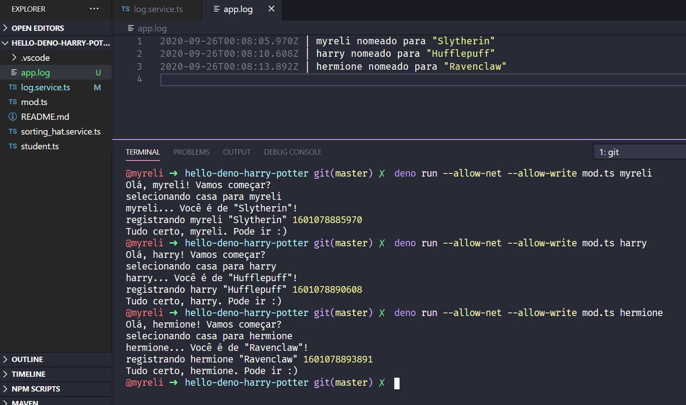Screen dimensions: 686x405
Task: Switch to the Problems panel tab
Action: coord(191,152)
